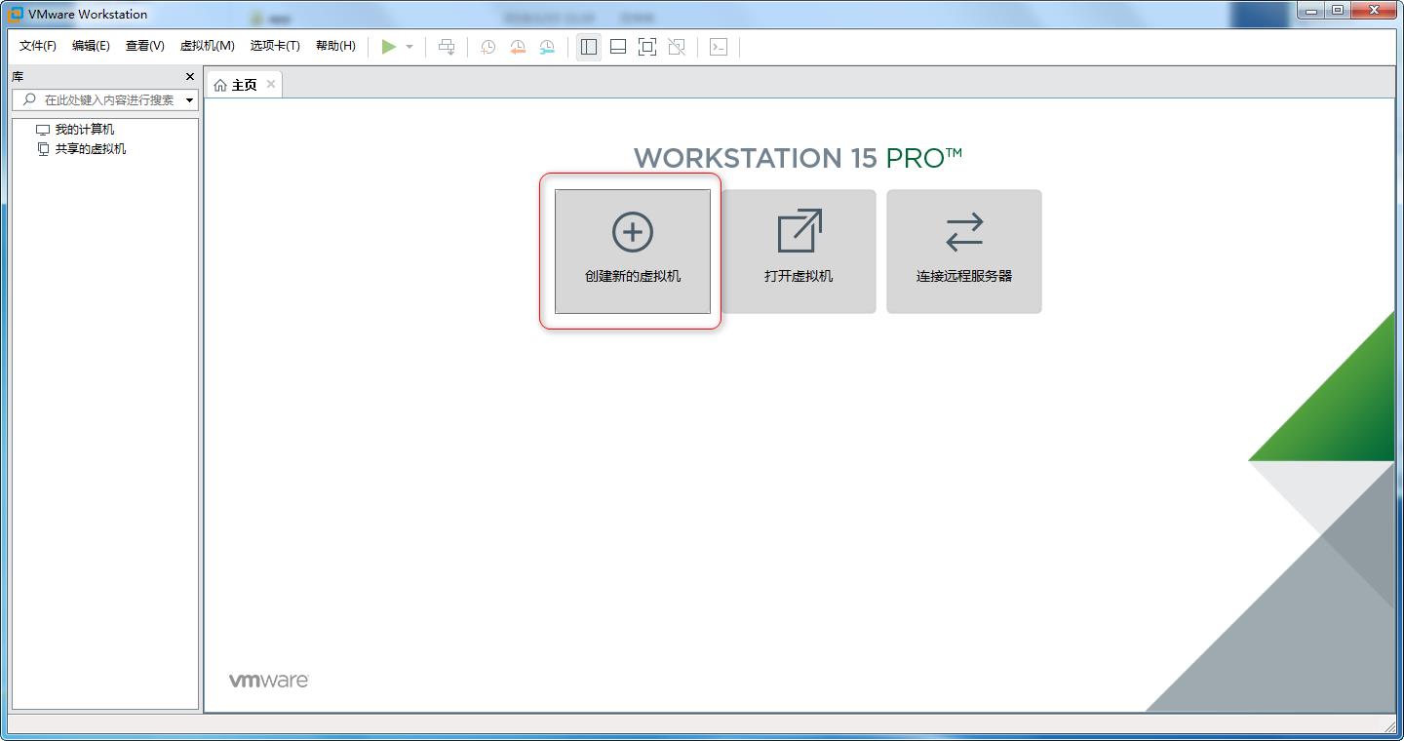Click the VMware Workstation title bar icon
The image size is (1404, 741).
click(x=16, y=14)
